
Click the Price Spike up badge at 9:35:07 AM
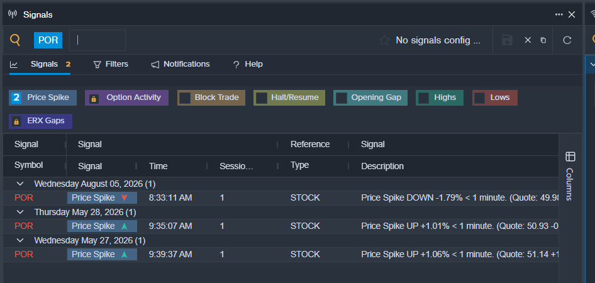pyautogui.click(x=102, y=226)
